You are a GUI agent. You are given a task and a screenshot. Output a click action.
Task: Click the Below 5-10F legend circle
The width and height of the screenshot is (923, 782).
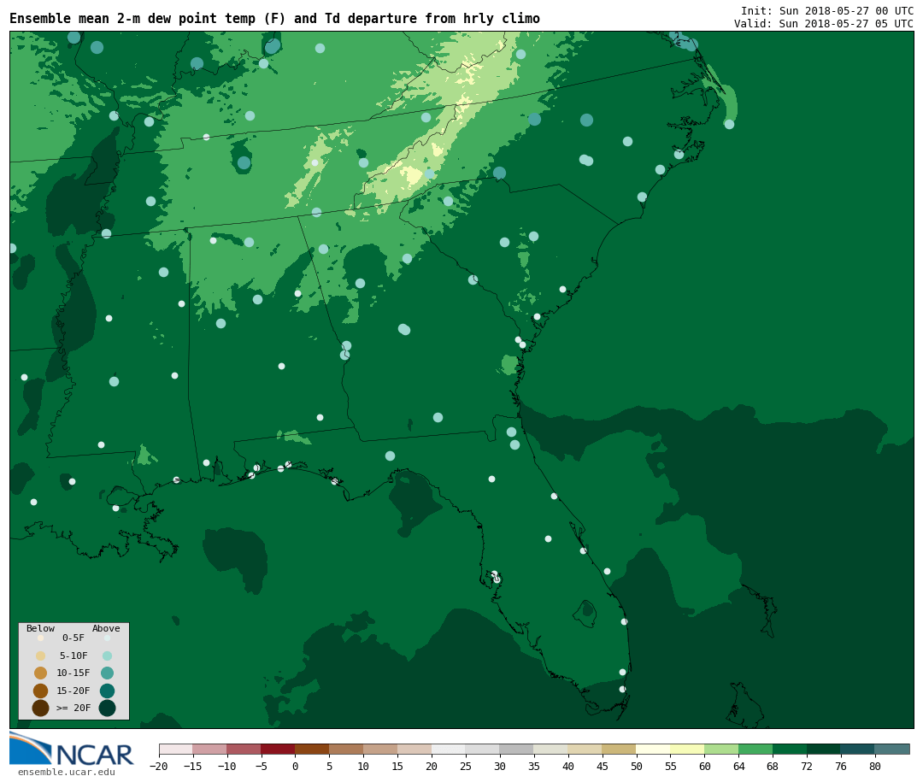pyautogui.click(x=41, y=656)
